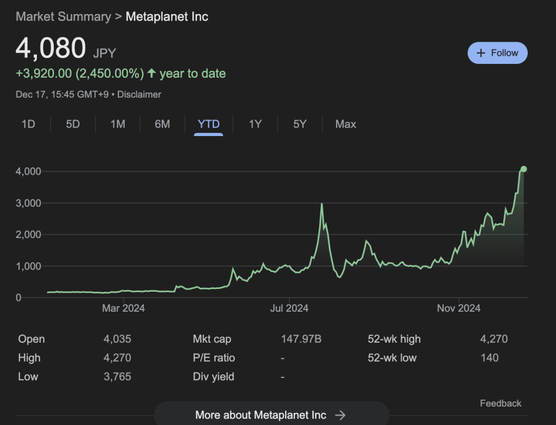This screenshot has height=425, width=556.
Task: Click the latest price point on the chart
Action: coord(523,169)
